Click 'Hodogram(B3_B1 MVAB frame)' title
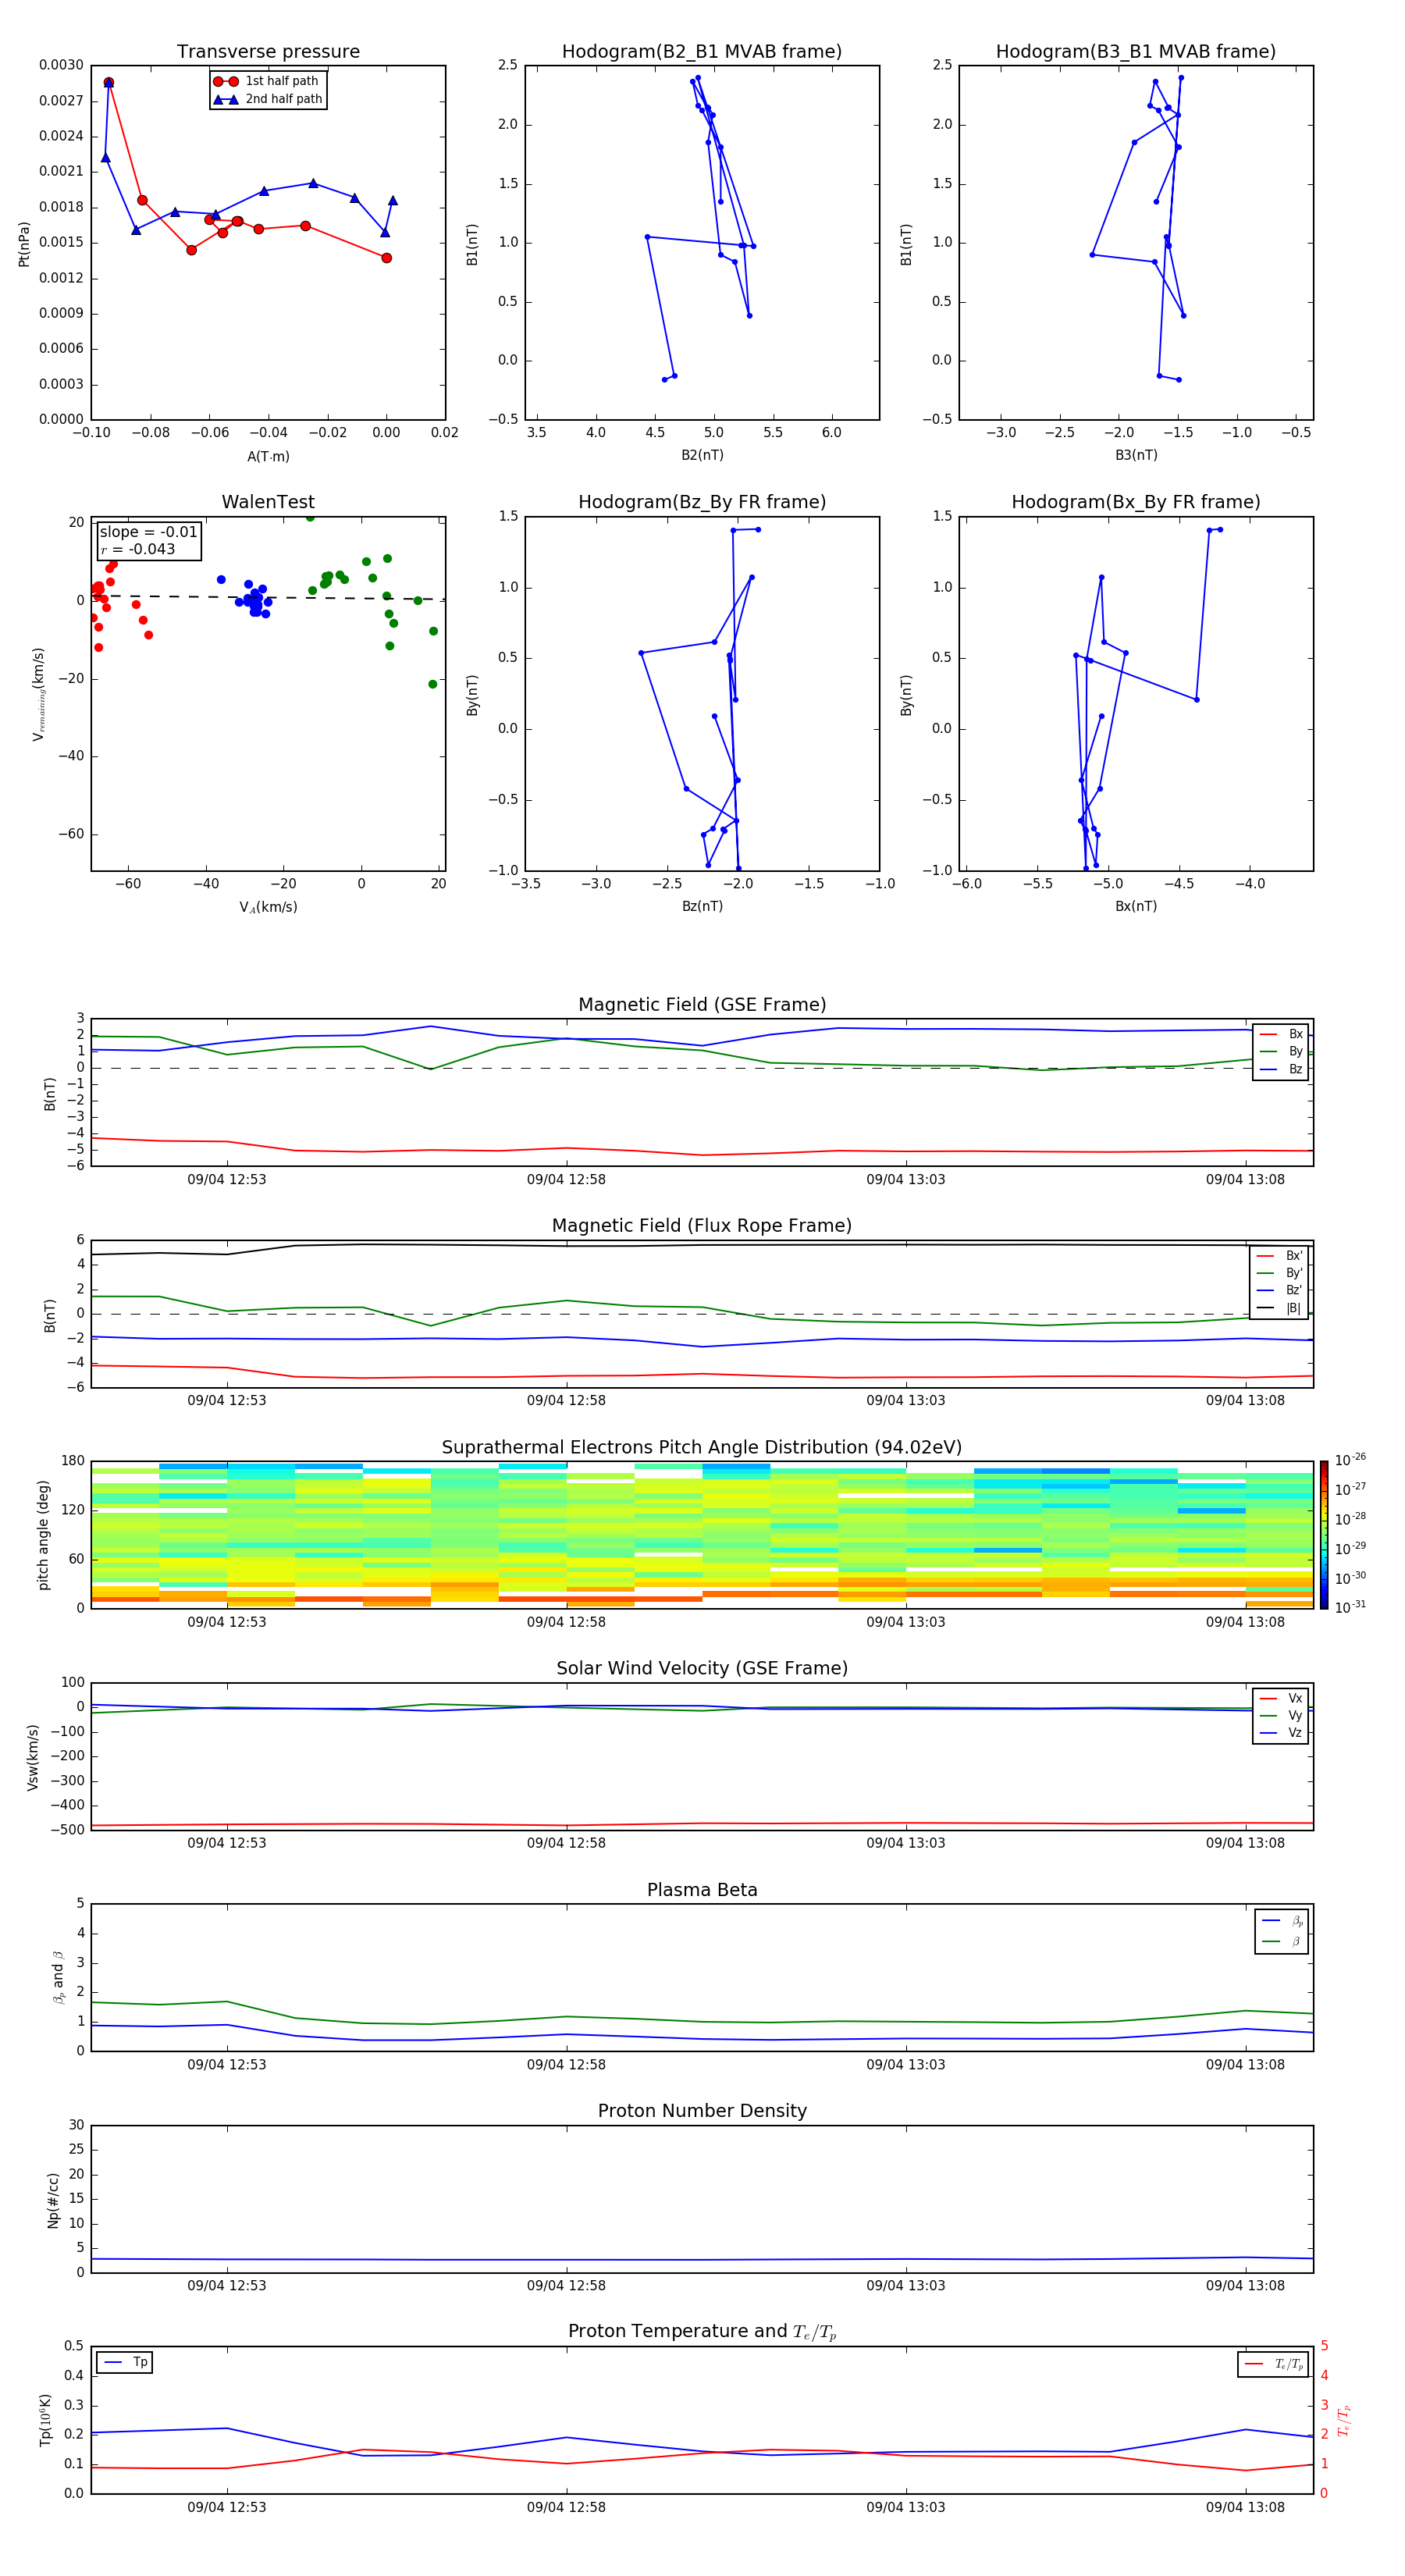1405x2576 pixels. (x=1136, y=52)
